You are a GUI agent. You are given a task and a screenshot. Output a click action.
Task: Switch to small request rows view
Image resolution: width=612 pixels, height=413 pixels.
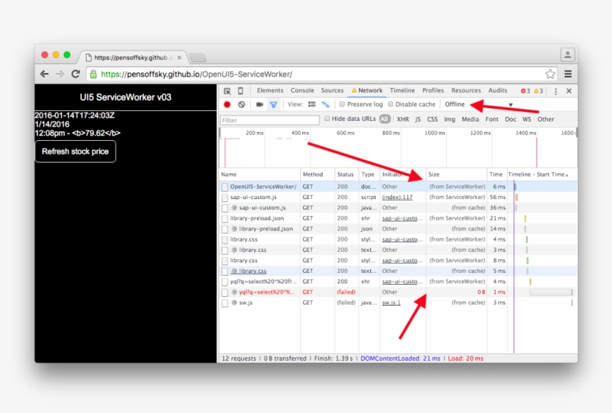[x=325, y=104]
